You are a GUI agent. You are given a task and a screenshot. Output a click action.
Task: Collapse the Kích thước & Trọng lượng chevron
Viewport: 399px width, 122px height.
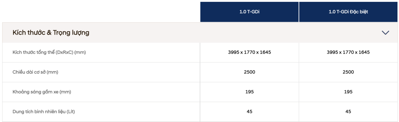tap(386, 32)
